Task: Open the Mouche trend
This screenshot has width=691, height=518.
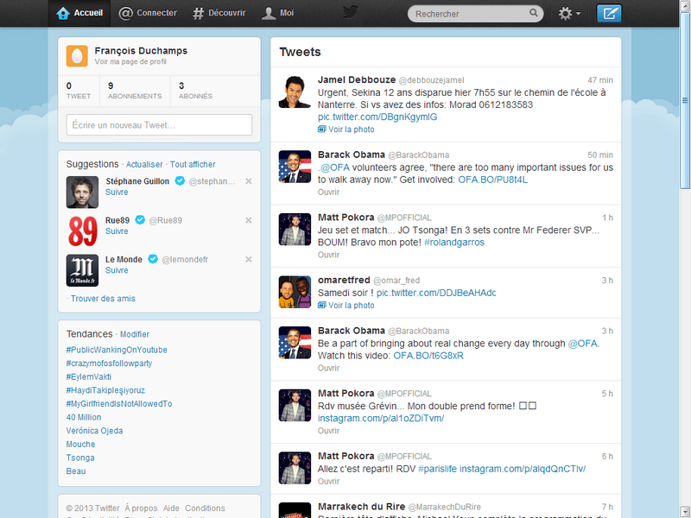Action: (80, 444)
